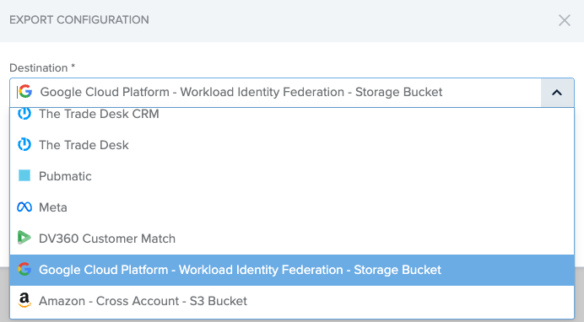Image resolution: width=584 pixels, height=322 pixels.
Task: Choose The Trade Desk CRM destination
Action: click(x=292, y=114)
